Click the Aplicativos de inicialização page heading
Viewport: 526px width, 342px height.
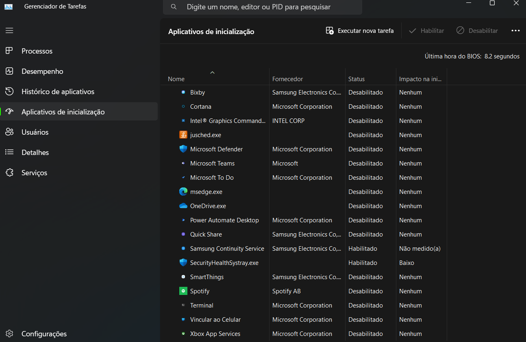pos(211,32)
